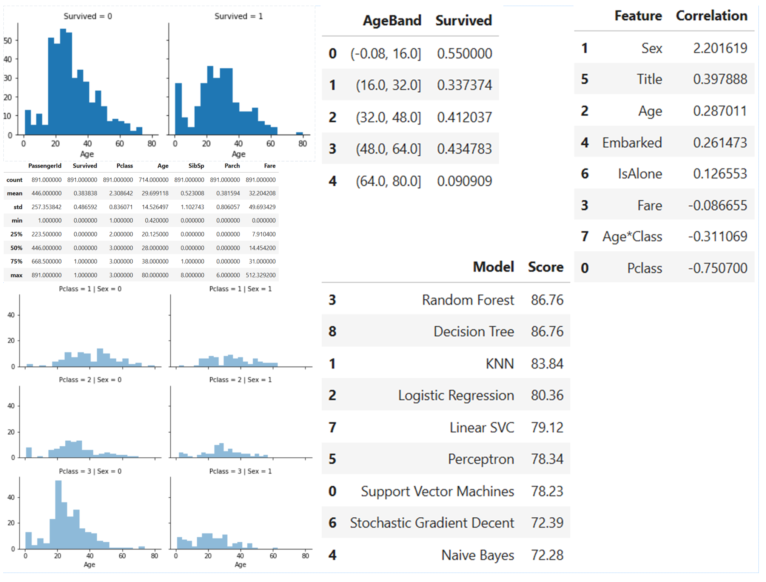766x582 pixels.
Task: Select the Stochastic Gradient Decent model name
Action: (x=432, y=523)
